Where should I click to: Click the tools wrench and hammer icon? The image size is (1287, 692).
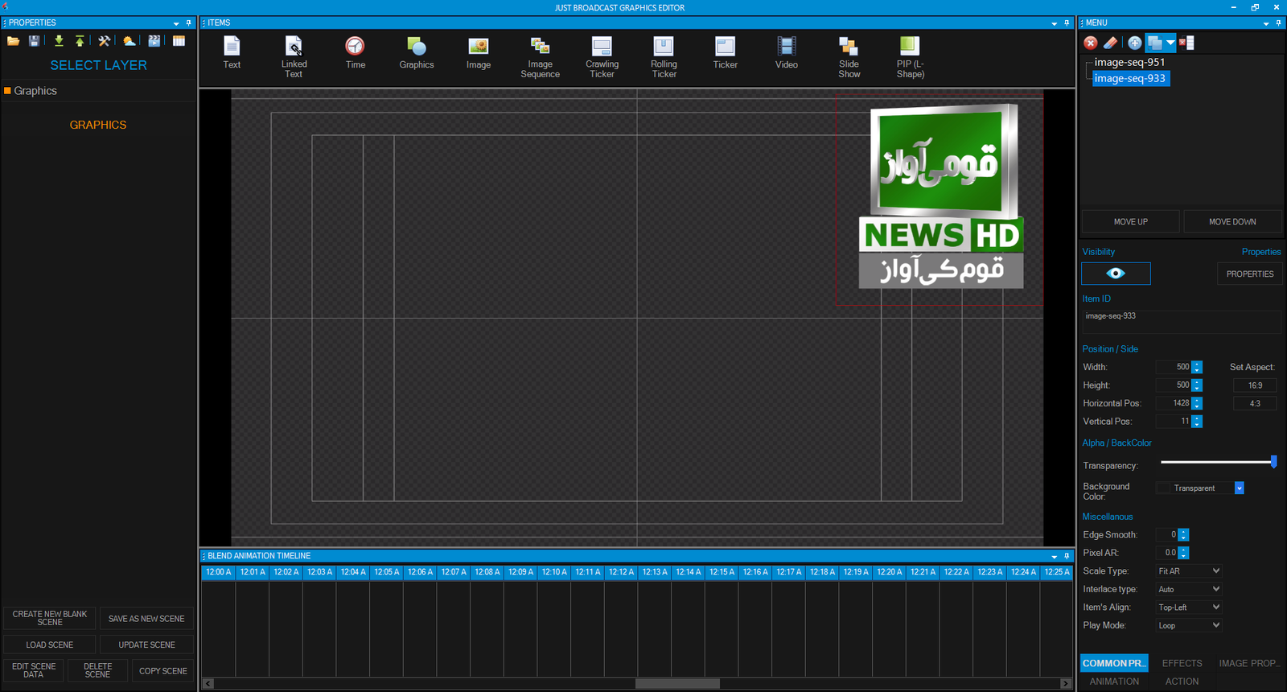(x=105, y=41)
